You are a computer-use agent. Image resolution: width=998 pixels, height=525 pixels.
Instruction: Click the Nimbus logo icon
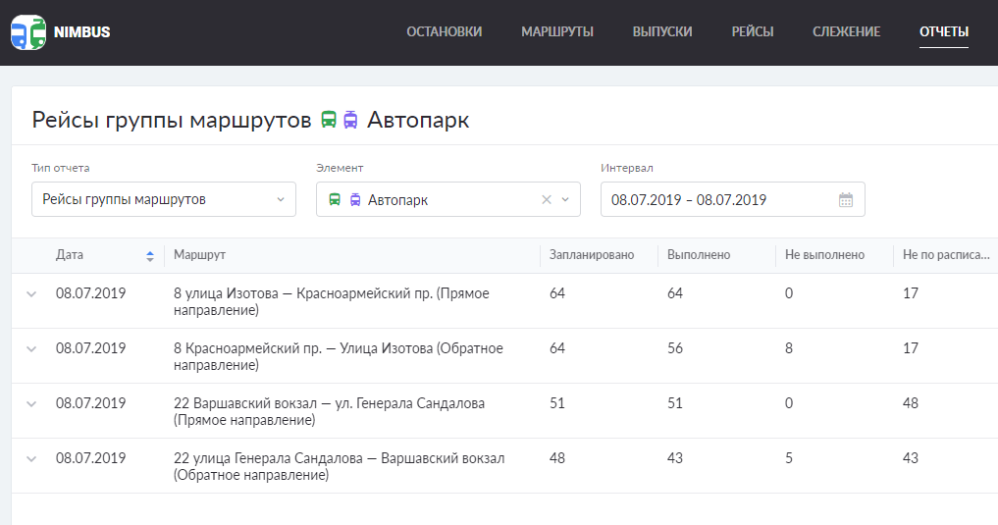27,32
